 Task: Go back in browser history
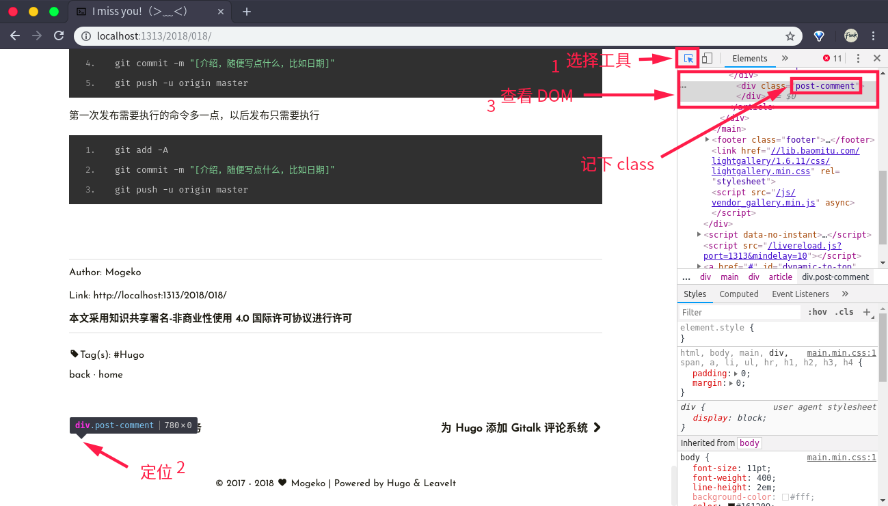15,36
